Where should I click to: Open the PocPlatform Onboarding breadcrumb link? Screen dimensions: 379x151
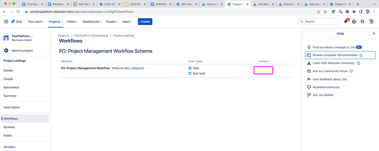(91, 36)
